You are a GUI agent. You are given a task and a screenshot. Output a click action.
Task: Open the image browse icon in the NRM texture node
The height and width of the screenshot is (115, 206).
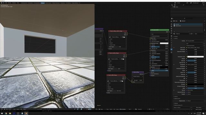click(x=108, y=81)
